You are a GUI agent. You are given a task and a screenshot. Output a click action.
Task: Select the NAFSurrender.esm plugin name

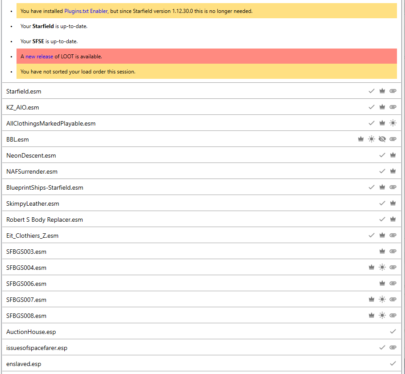tap(32, 171)
